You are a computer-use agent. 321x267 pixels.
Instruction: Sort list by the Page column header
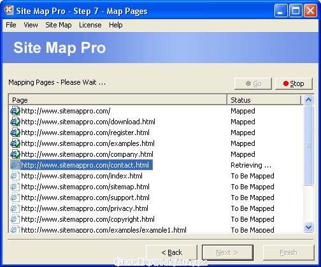point(118,100)
